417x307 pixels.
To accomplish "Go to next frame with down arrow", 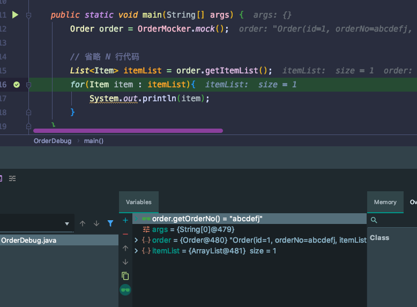I will 96,223.
